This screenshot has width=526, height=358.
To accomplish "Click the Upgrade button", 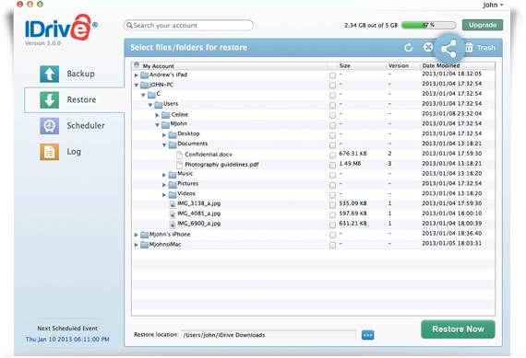I will [x=483, y=25].
